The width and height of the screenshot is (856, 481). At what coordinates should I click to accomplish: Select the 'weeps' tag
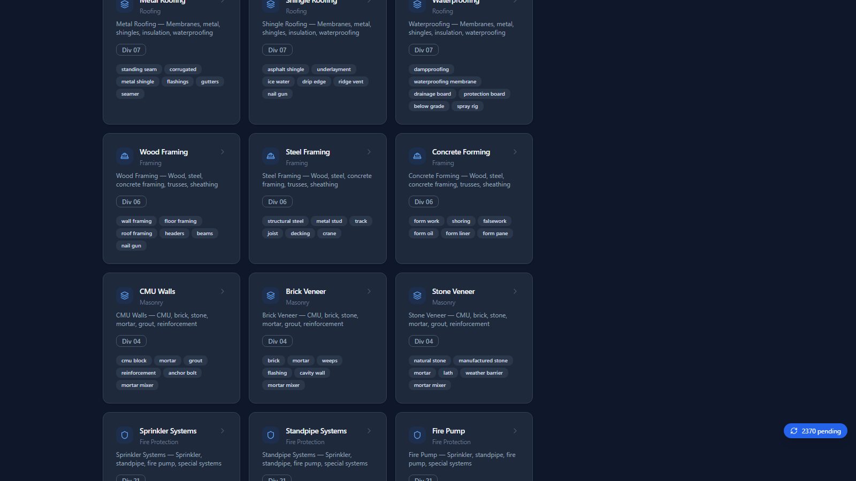[x=330, y=360]
